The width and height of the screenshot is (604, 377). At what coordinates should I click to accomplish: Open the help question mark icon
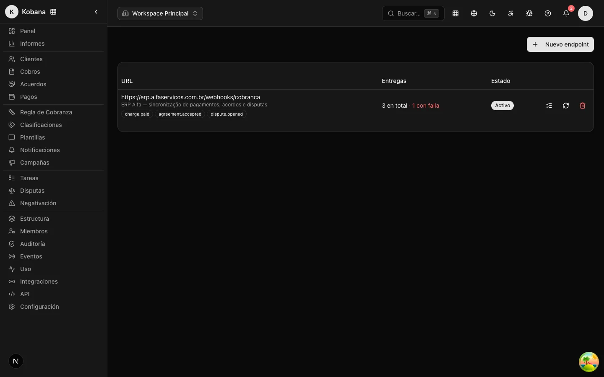click(x=548, y=13)
